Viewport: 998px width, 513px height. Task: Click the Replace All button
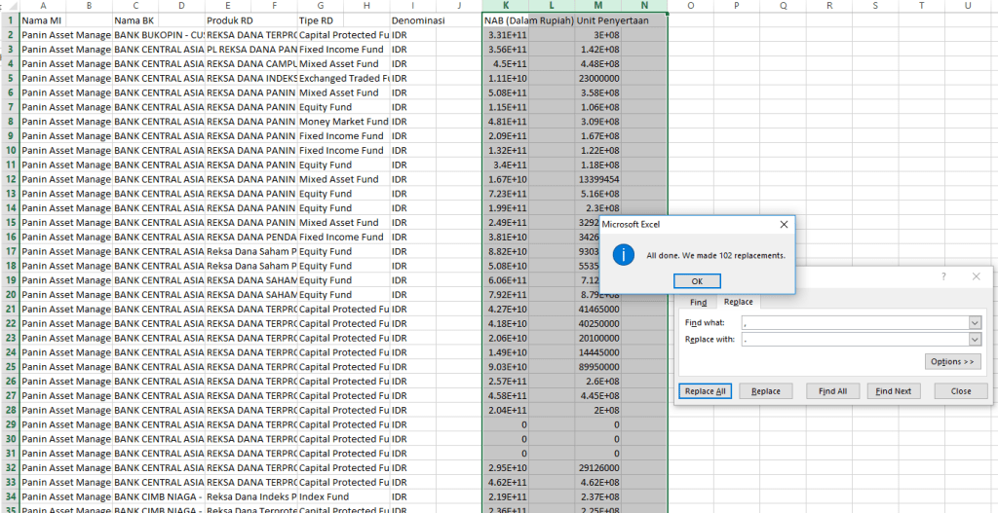point(705,391)
